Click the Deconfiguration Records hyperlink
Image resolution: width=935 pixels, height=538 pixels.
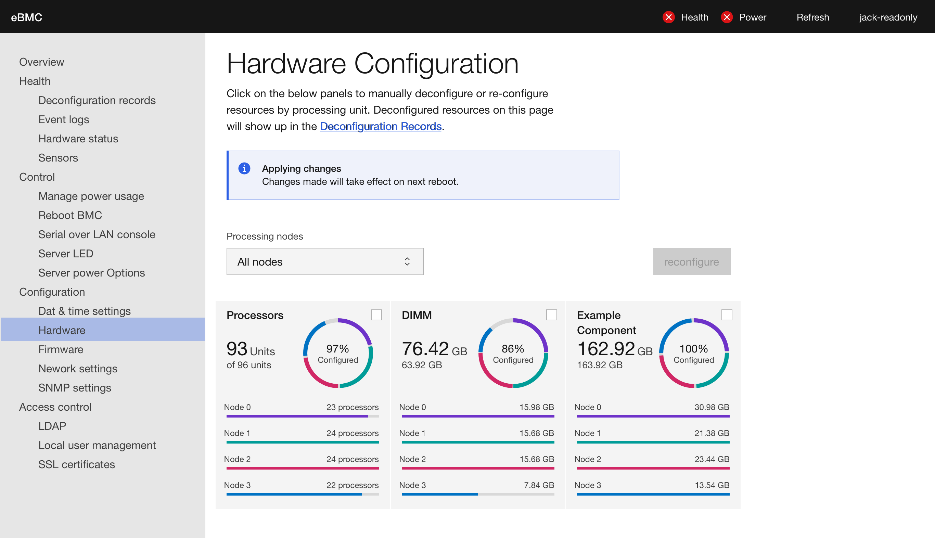pyautogui.click(x=381, y=126)
